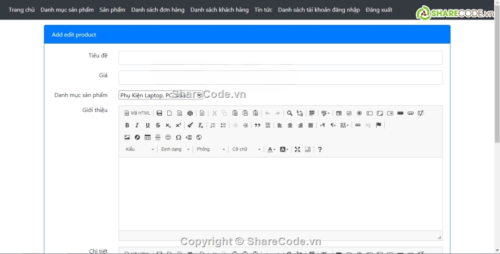Toggle Strikethrough formatting
500x254 pixels.
(x=158, y=125)
